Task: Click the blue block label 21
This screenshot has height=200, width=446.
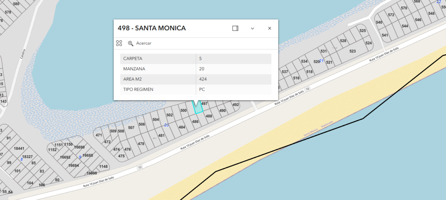Action: (x=322, y=61)
